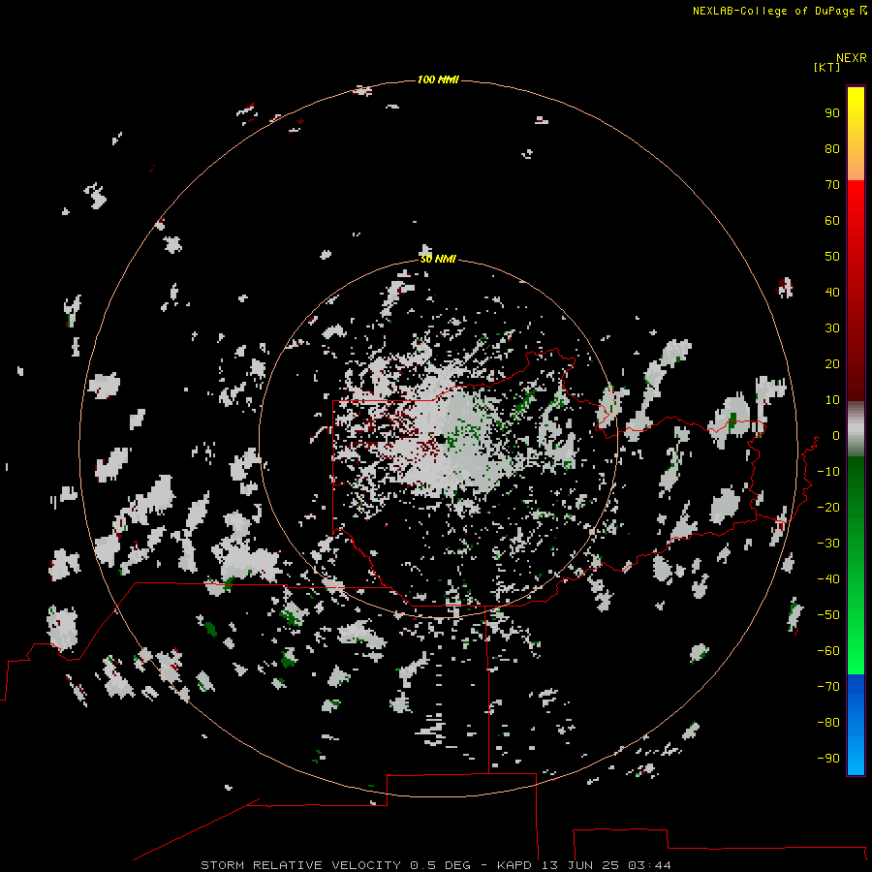Image resolution: width=872 pixels, height=872 pixels.
Task: Click the 50 NMI range ring label
Action: [438, 259]
